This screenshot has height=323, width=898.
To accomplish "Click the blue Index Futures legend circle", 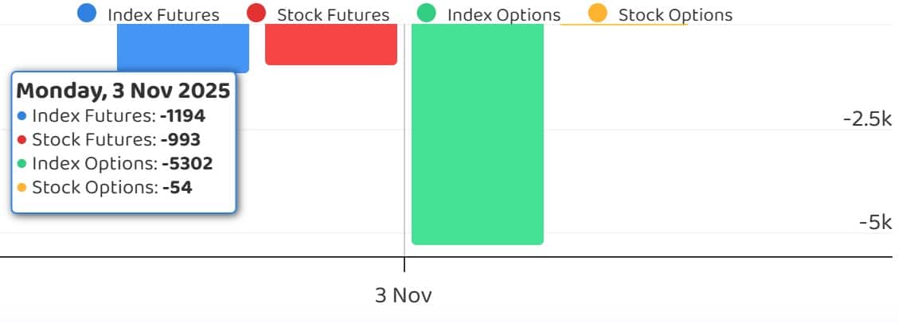I will pos(88,14).
